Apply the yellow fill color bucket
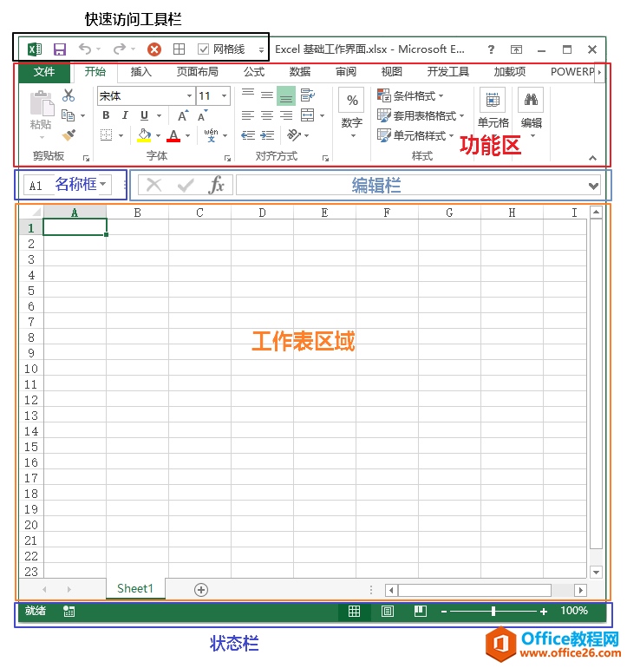627x668 pixels. tap(145, 135)
